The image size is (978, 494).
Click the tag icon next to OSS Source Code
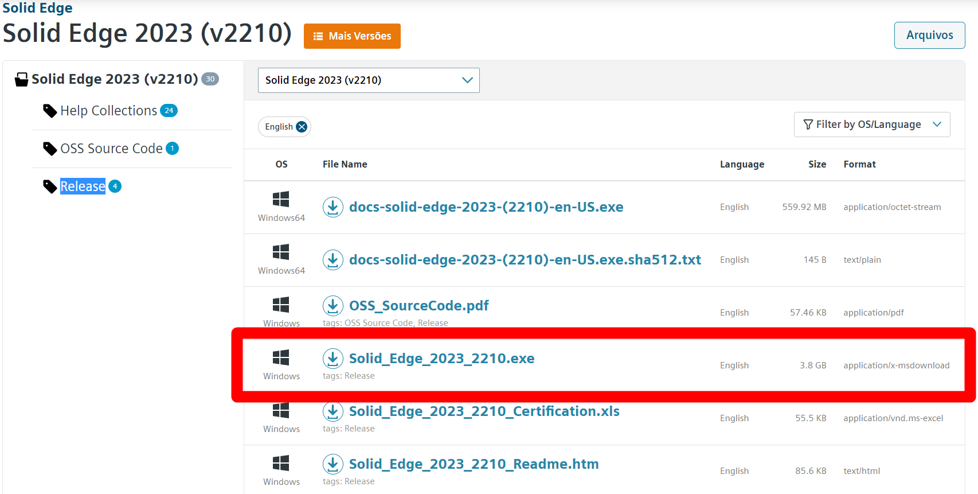pyautogui.click(x=50, y=149)
